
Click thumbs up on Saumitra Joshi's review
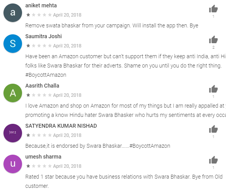213,40
